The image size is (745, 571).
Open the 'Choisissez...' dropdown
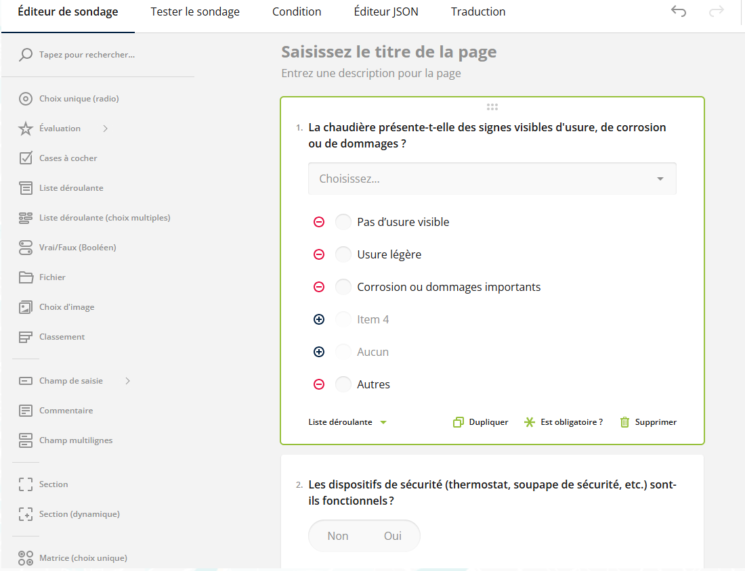(492, 179)
